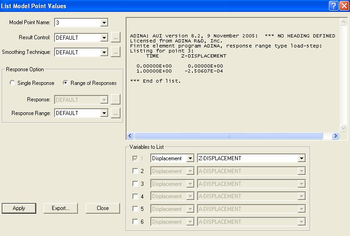Click the Help question mark button
This screenshot has width=350, height=236.
click(x=333, y=6)
